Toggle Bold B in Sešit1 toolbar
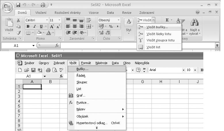 point(202,70)
